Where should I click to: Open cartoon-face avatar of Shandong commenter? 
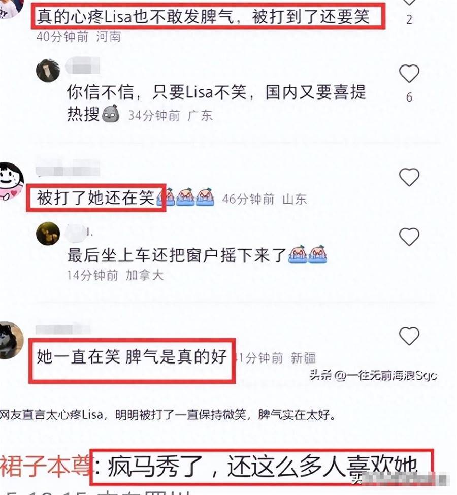click(x=11, y=181)
